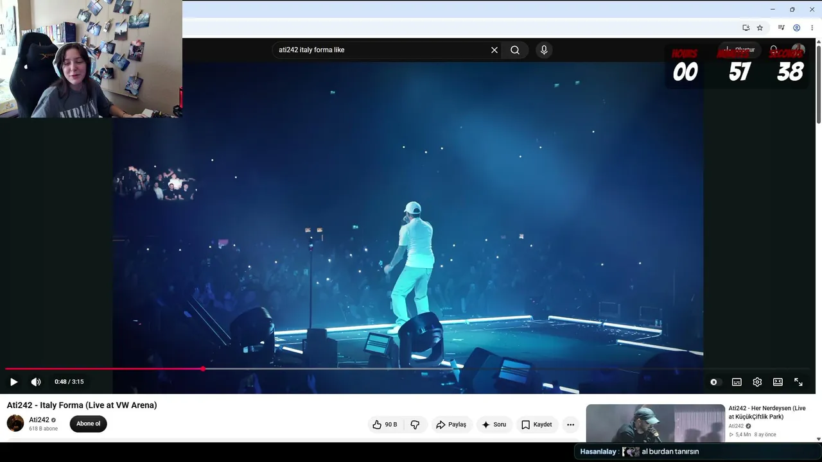
Task: Play the Italy Forma video
Action: [x=13, y=382]
